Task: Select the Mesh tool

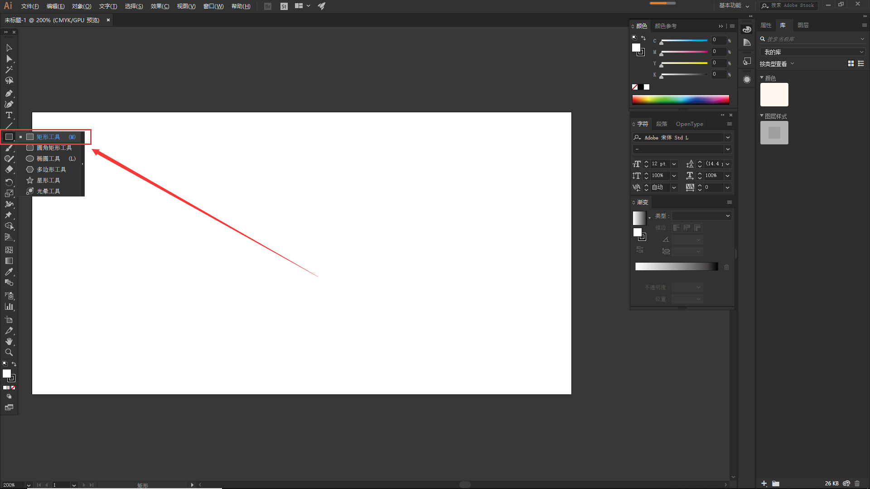Action: pyautogui.click(x=9, y=250)
